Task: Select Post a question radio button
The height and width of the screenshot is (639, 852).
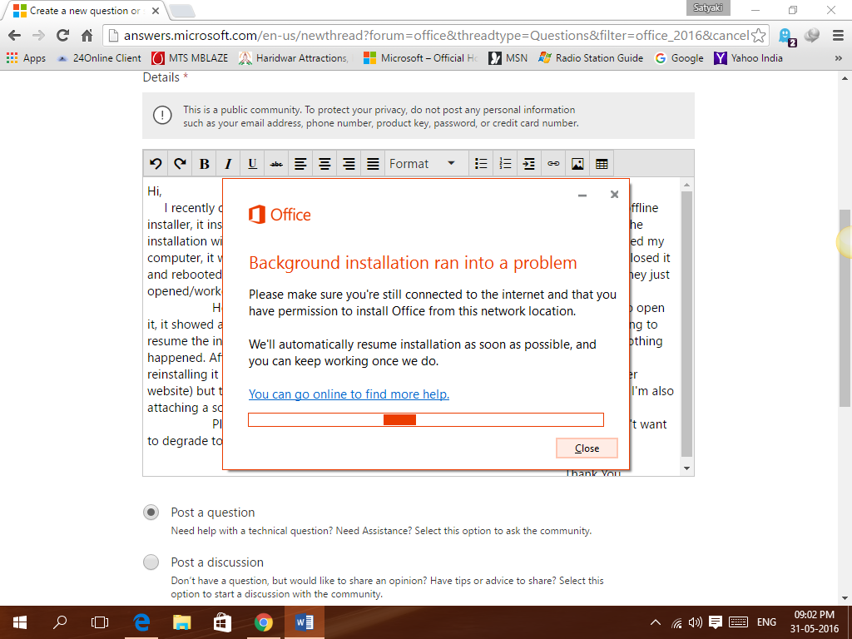Action: point(151,513)
